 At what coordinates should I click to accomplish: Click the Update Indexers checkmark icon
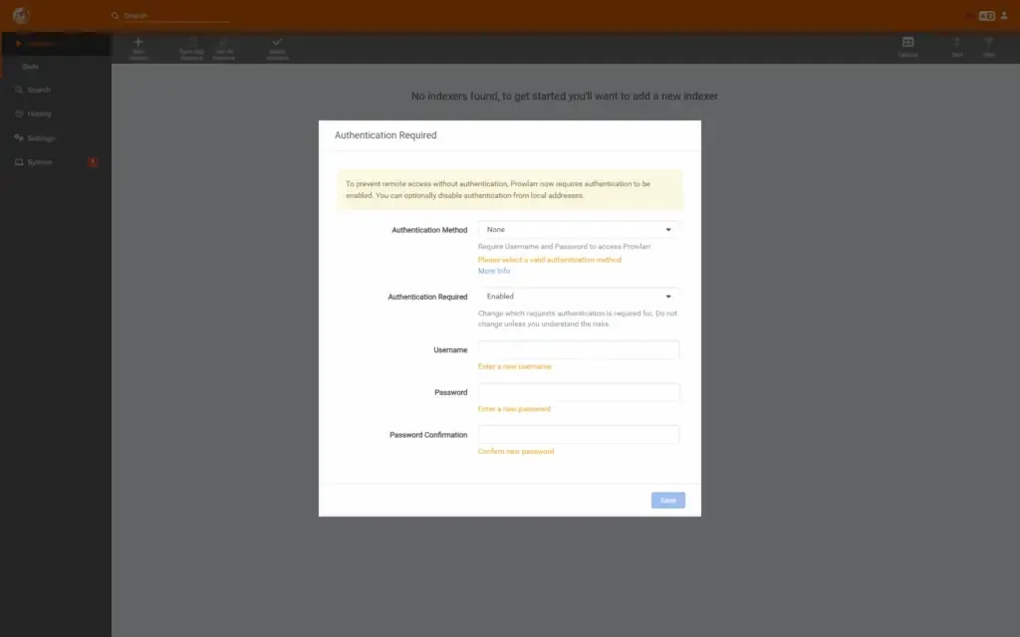[277, 43]
